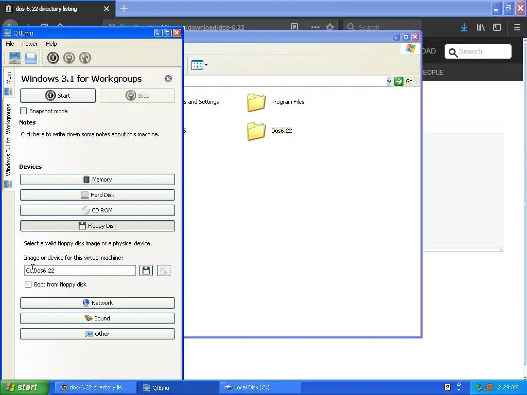
Task: Close the dos-6.22 directory listing tab
Action: click(x=107, y=9)
